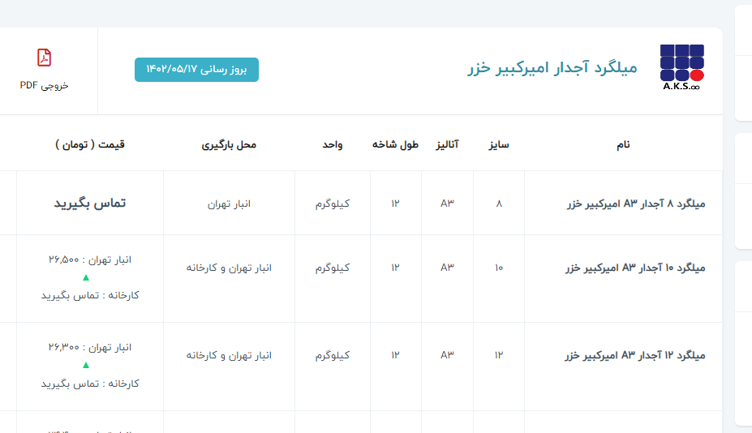
Task: Click the بروز رسانی 1402/05/17 badge
Action: pos(196,70)
